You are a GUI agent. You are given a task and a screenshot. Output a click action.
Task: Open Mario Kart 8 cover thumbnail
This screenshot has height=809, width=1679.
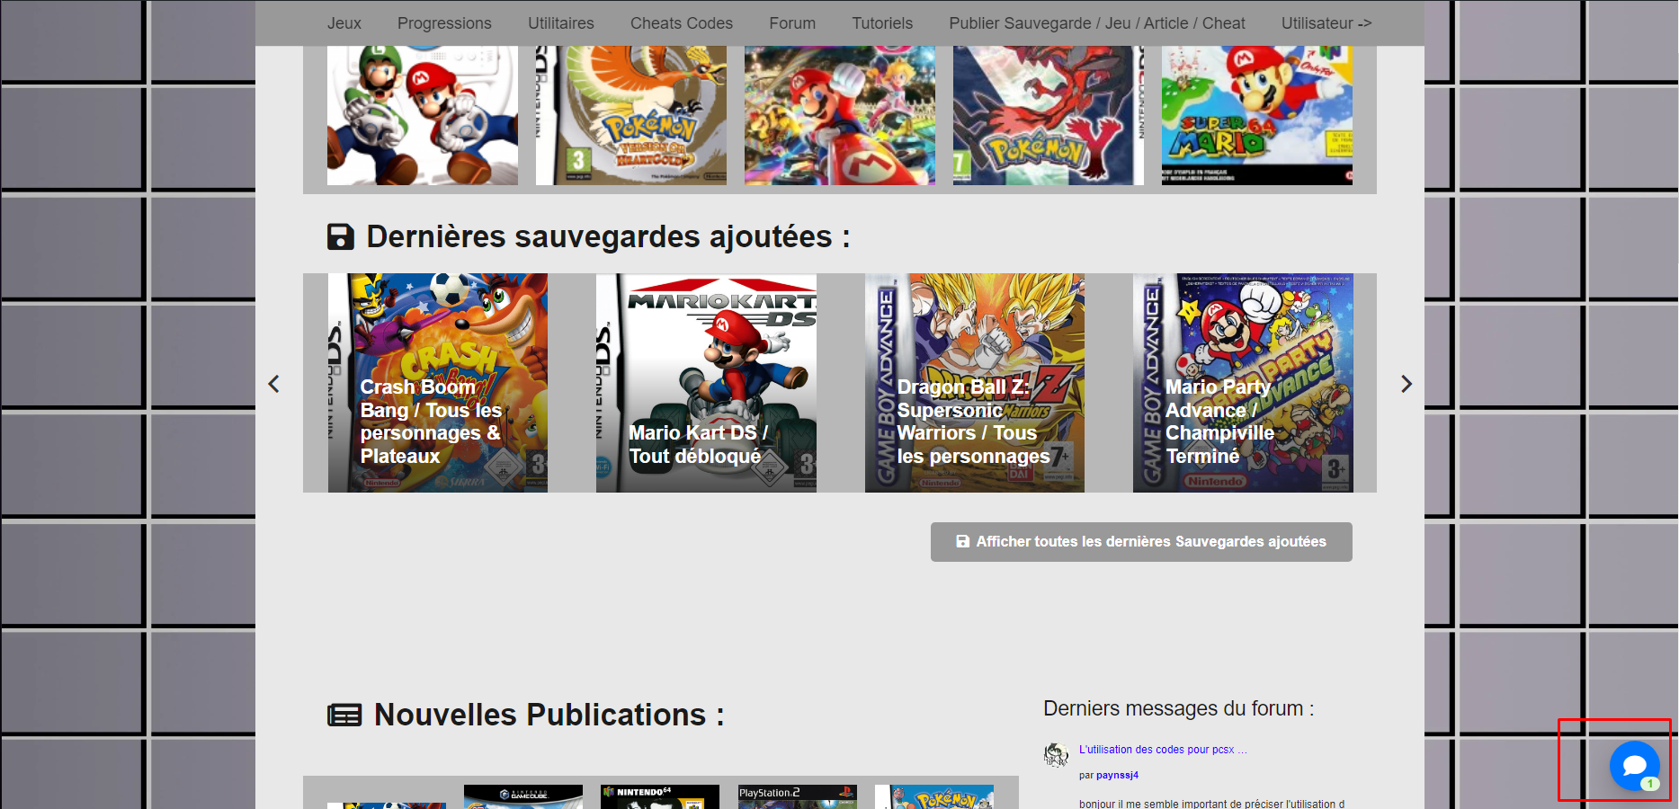point(840,116)
